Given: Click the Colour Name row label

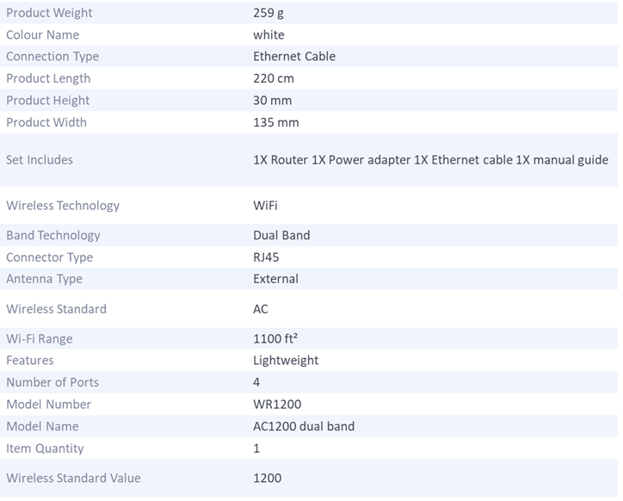Looking at the screenshot, I should (x=42, y=34).
